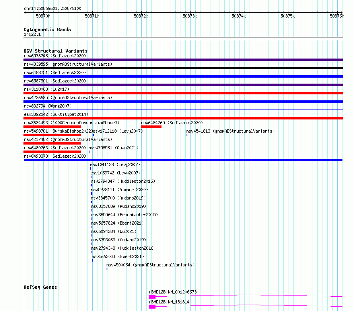Viewport: 354px width, 311px height.
Task: Select the red bar under nsv4217482
Action: pyautogui.click(x=52, y=143)
